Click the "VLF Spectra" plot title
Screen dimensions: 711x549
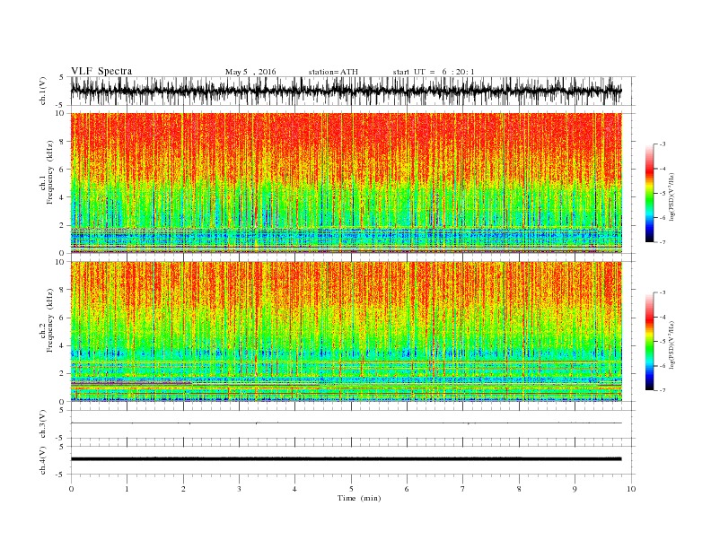[x=101, y=71]
